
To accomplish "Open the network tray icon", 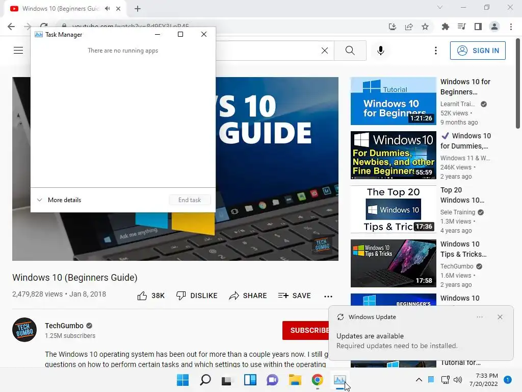I will click(445, 380).
